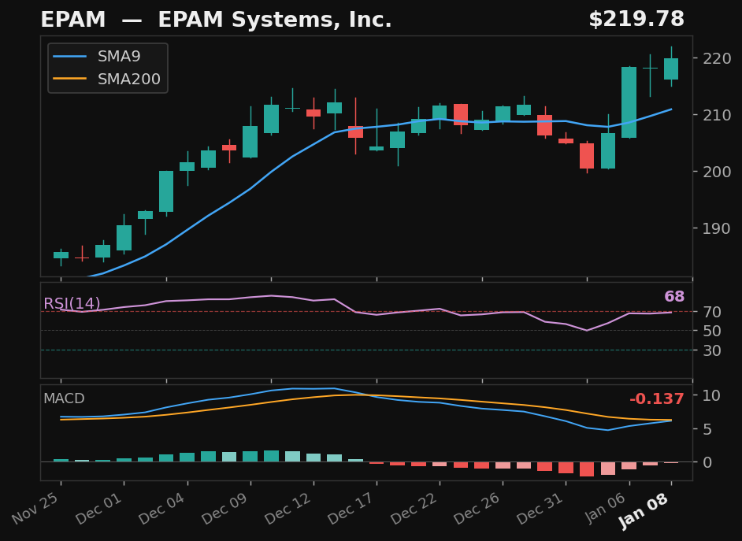Click the bold Jan 08 date label
The width and height of the screenshot is (742, 541).
(x=645, y=510)
